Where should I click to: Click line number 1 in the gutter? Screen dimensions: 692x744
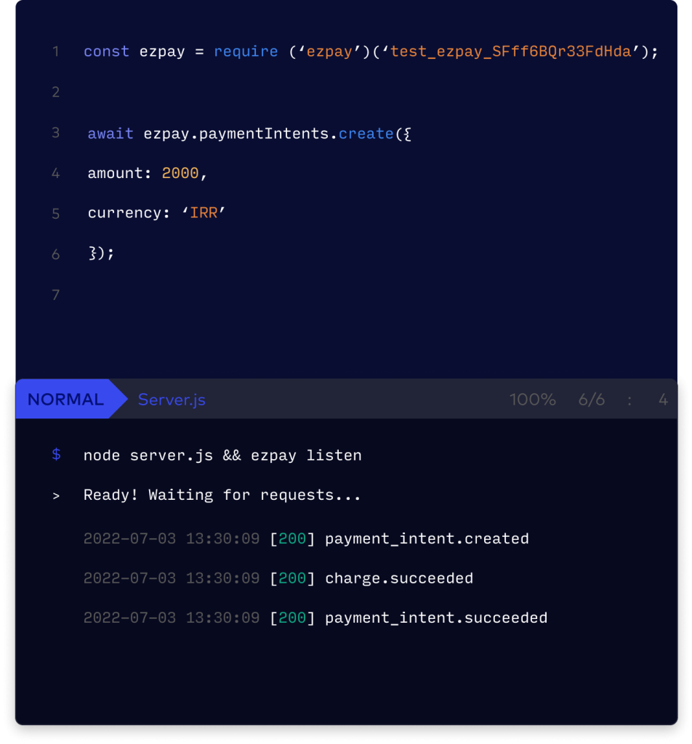[56, 52]
